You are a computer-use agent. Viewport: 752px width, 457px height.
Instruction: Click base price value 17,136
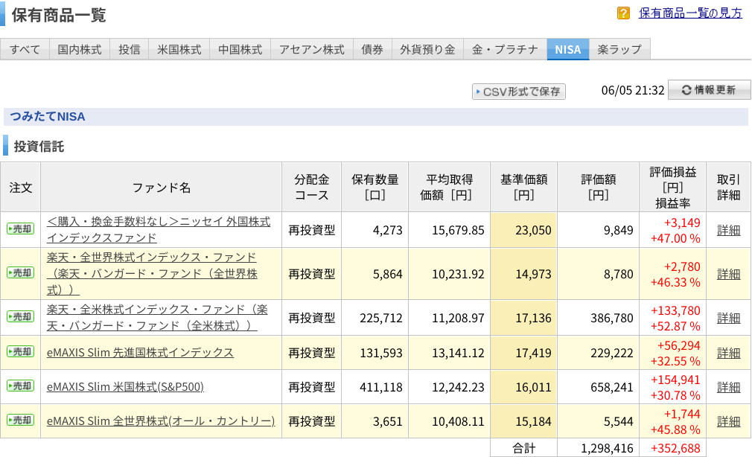[x=533, y=318]
